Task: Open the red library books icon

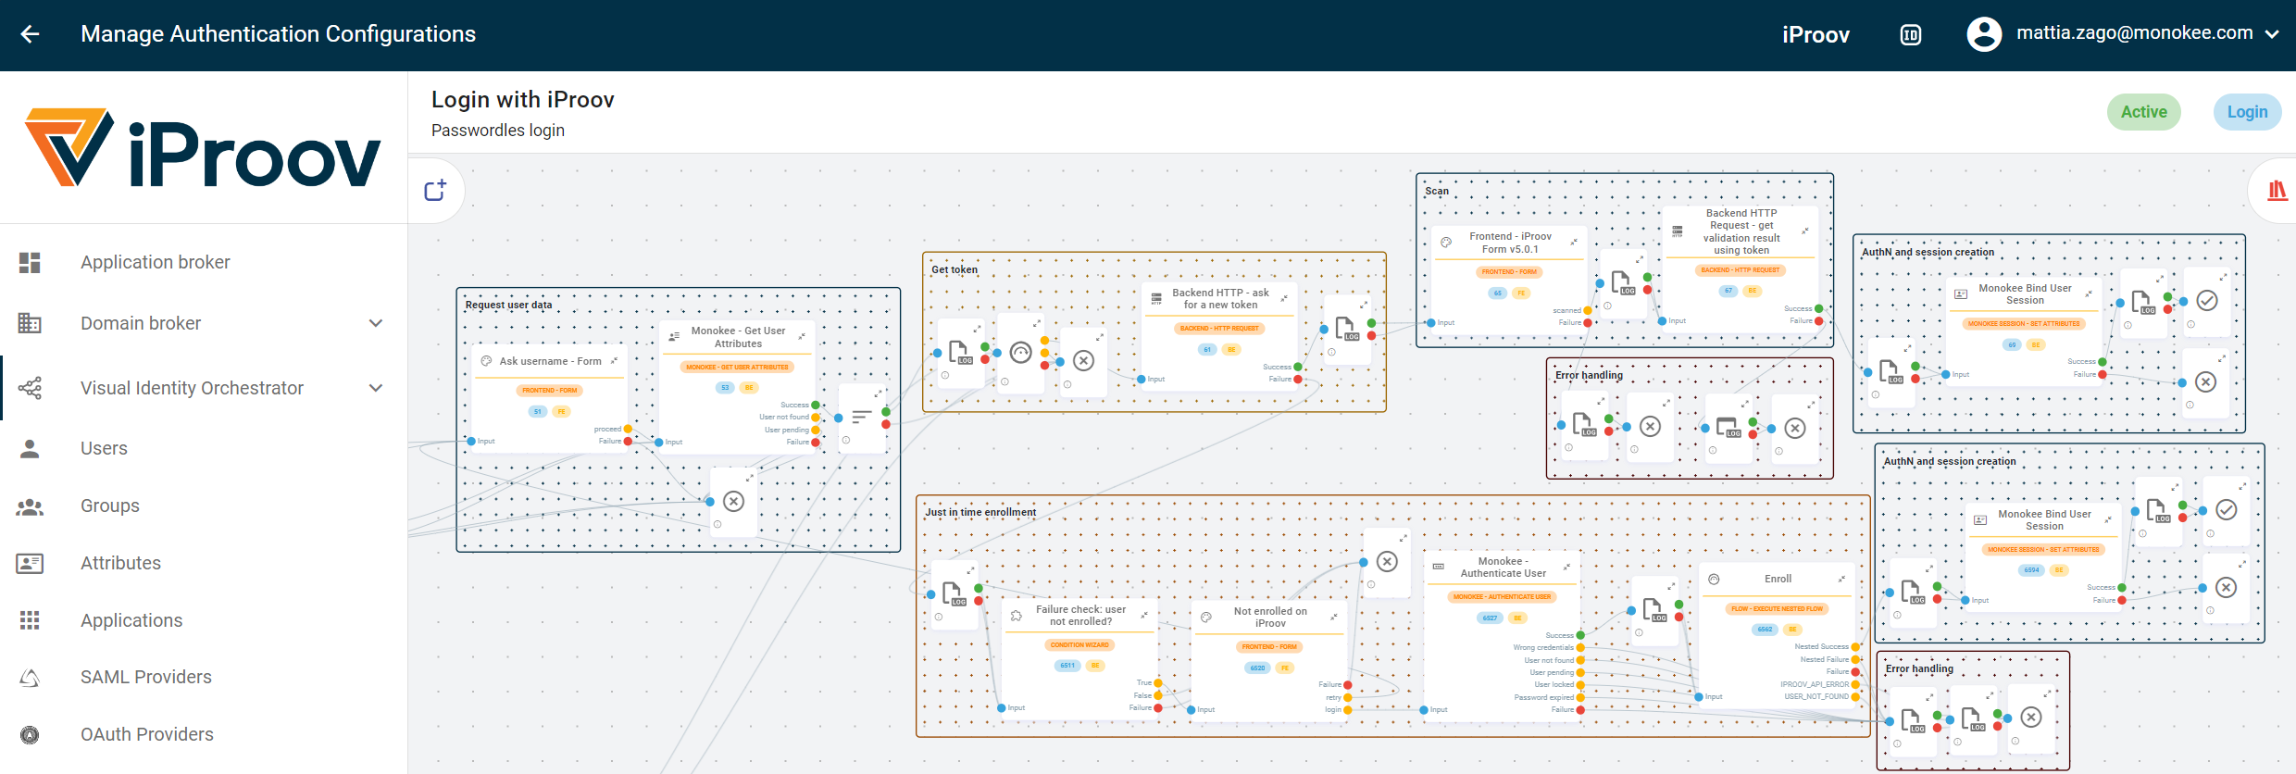Action: pyautogui.click(x=2277, y=191)
